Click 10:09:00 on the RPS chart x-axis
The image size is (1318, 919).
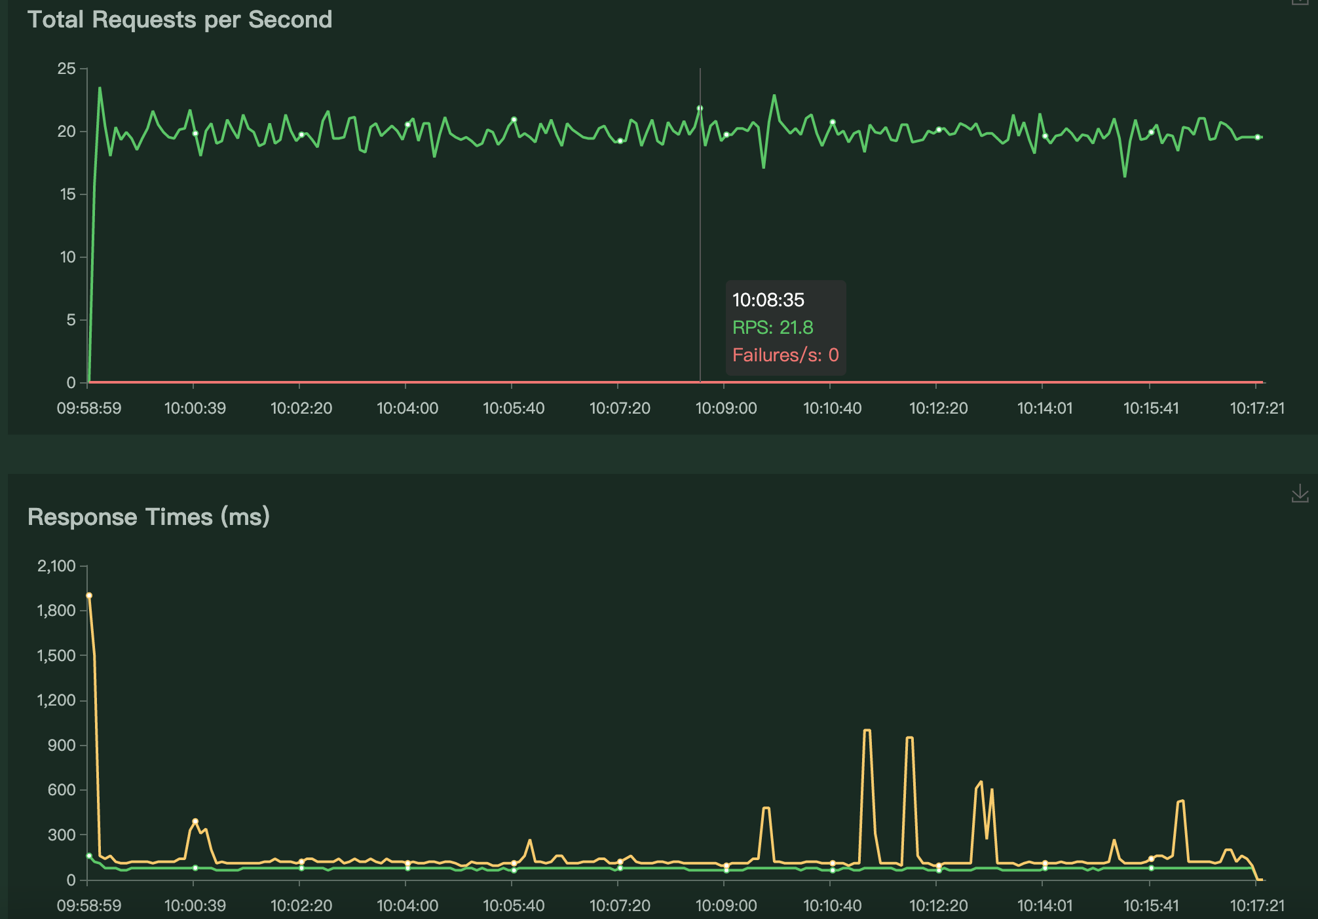coord(726,408)
